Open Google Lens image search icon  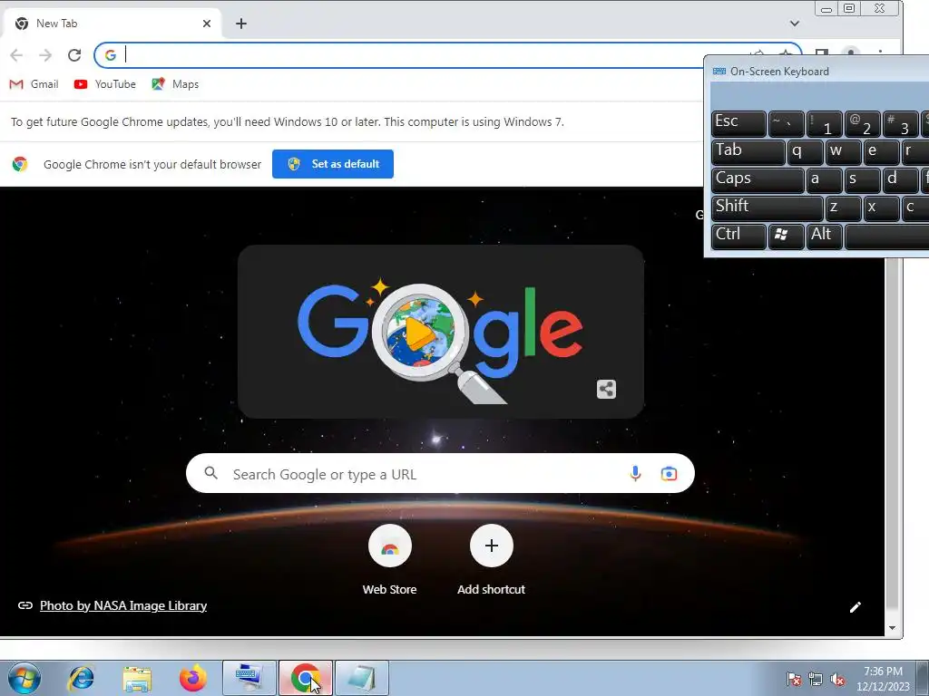[x=669, y=473]
